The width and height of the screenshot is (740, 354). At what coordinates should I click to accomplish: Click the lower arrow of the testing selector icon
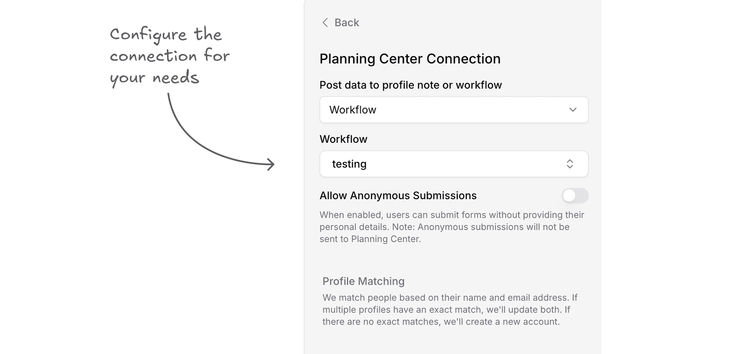(570, 167)
